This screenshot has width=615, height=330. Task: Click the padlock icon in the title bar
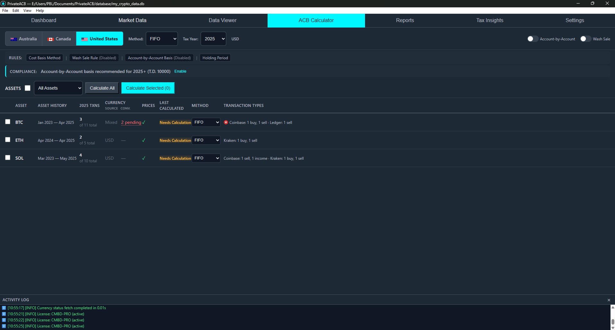coord(3,4)
